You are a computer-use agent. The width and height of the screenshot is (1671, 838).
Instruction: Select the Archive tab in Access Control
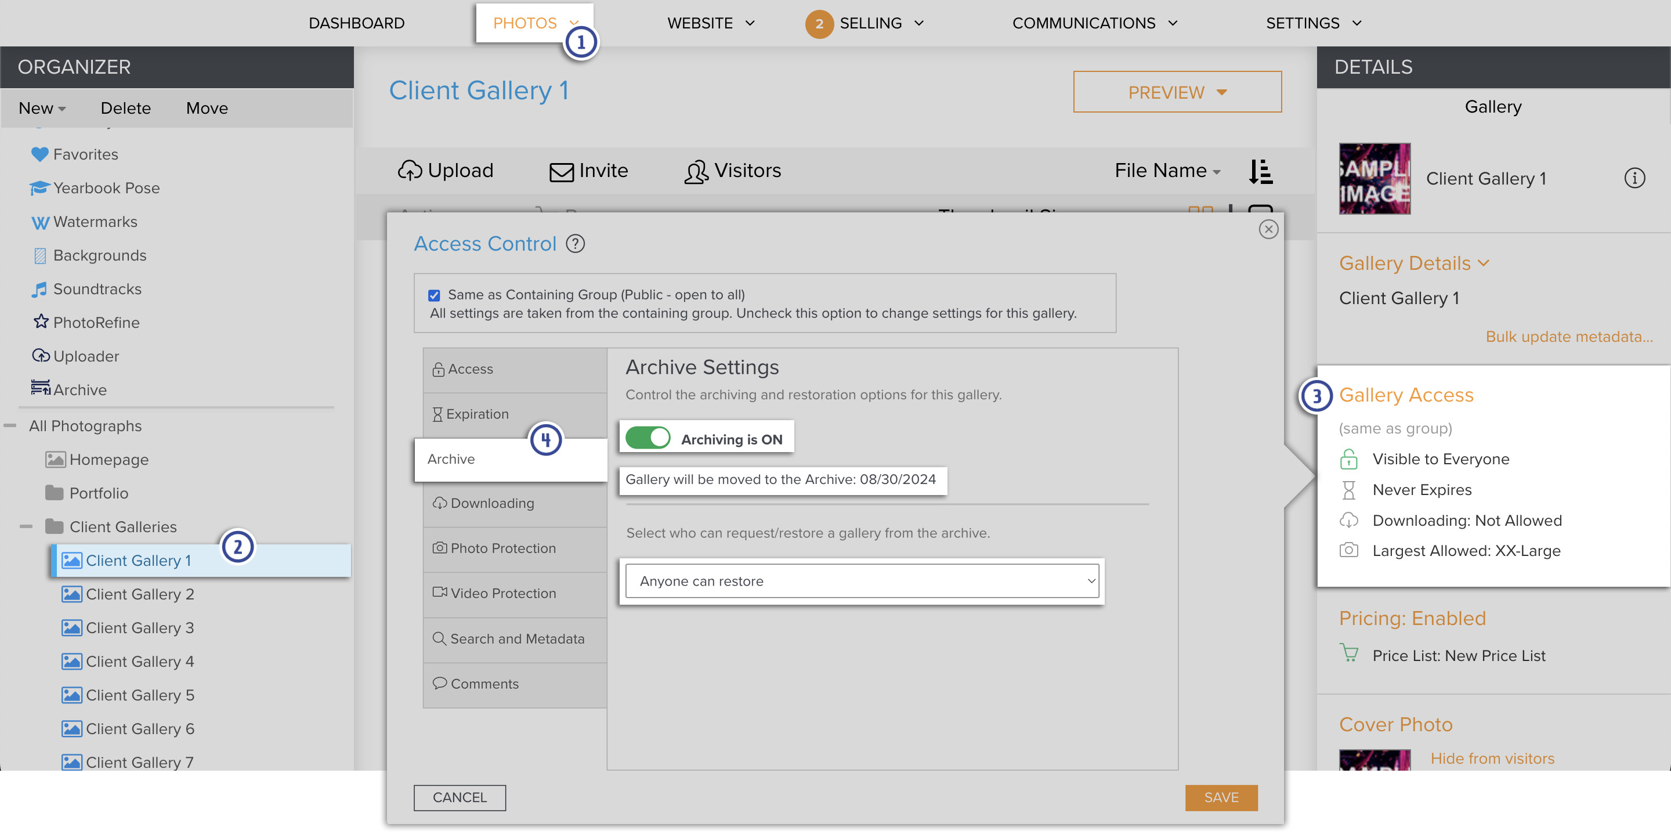511,460
